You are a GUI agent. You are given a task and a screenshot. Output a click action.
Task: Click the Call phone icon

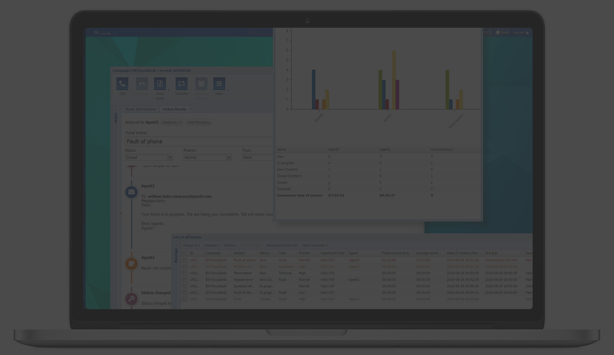coord(122,84)
